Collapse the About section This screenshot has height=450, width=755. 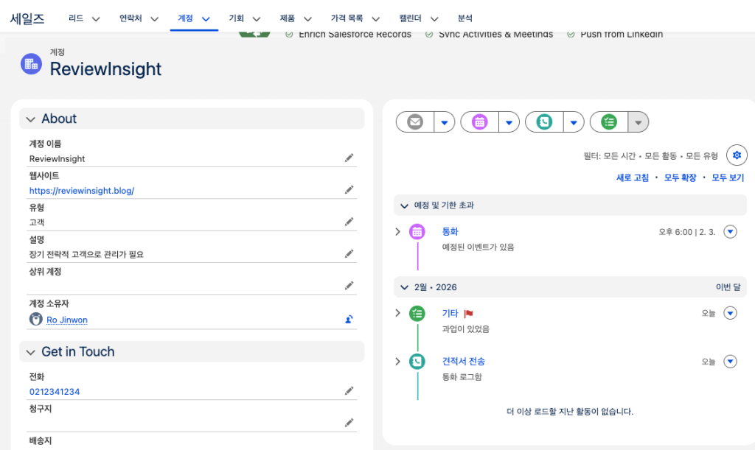pyautogui.click(x=31, y=119)
